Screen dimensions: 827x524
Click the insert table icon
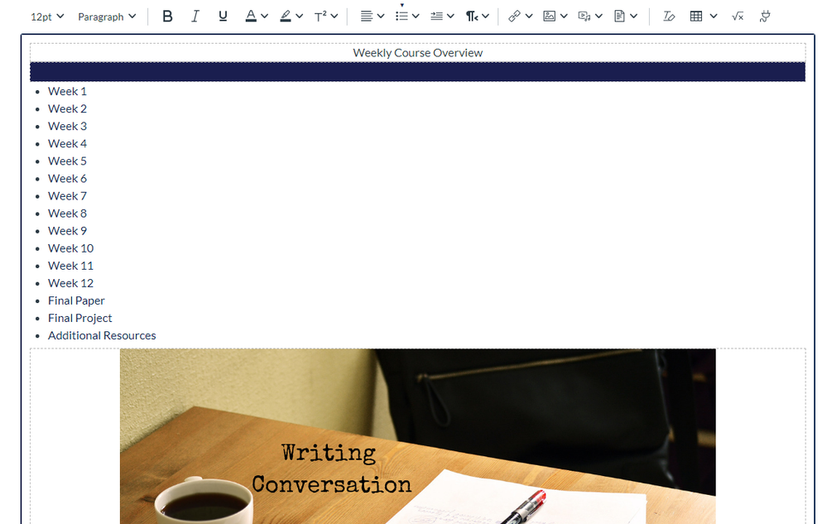[696, 17]
